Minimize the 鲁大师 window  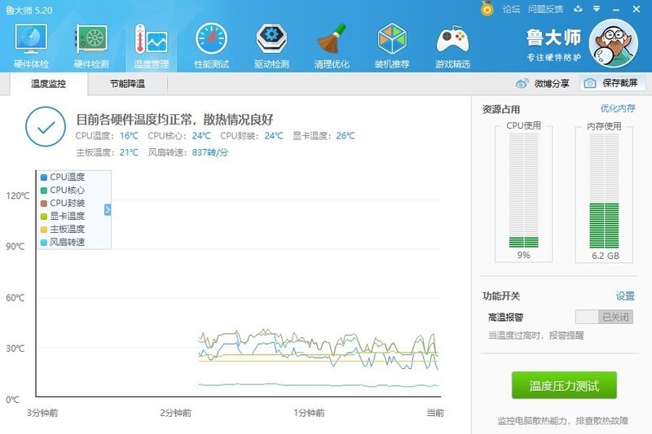pos(616,9)
